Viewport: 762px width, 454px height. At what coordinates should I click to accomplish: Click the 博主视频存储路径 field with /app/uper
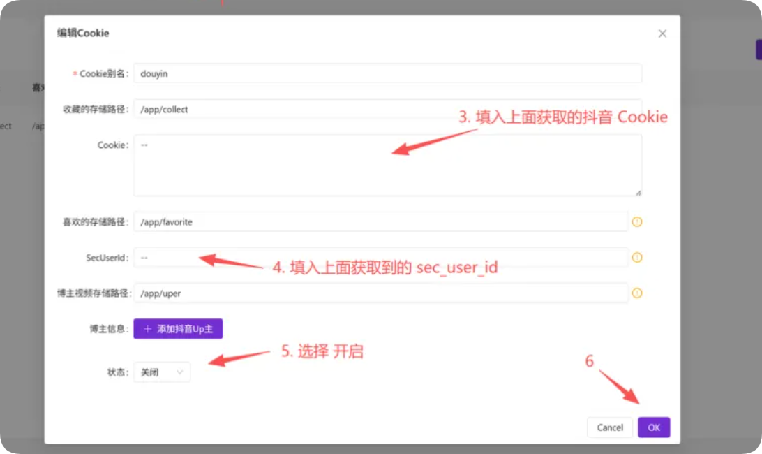point(380,293)
